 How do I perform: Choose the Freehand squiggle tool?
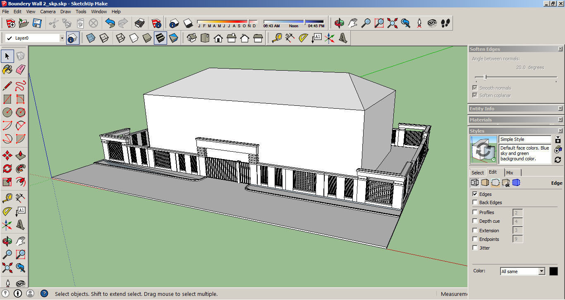click(20, 86)
